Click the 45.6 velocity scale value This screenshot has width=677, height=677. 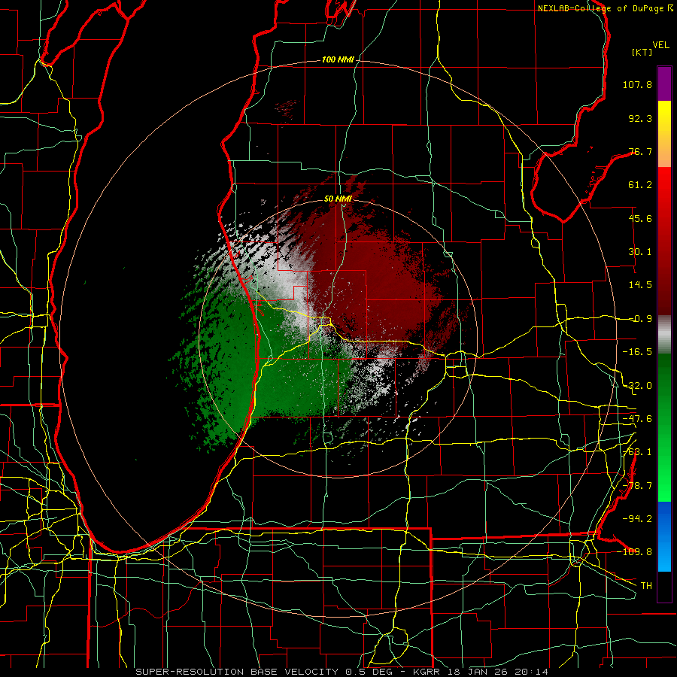tap(640, 218)
